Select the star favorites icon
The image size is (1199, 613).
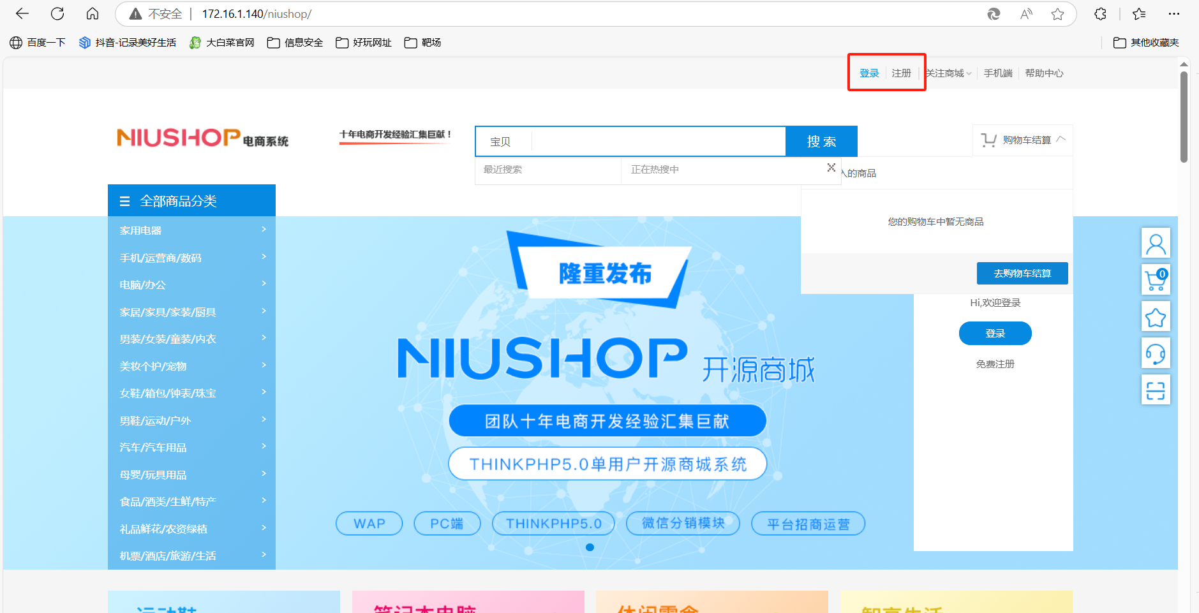(x=1156, y=316)
